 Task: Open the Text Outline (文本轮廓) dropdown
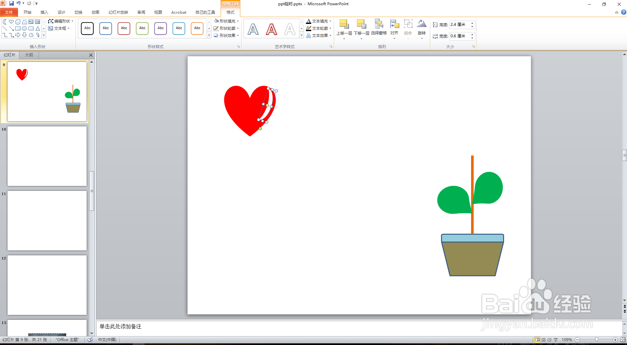pos(319,28)
